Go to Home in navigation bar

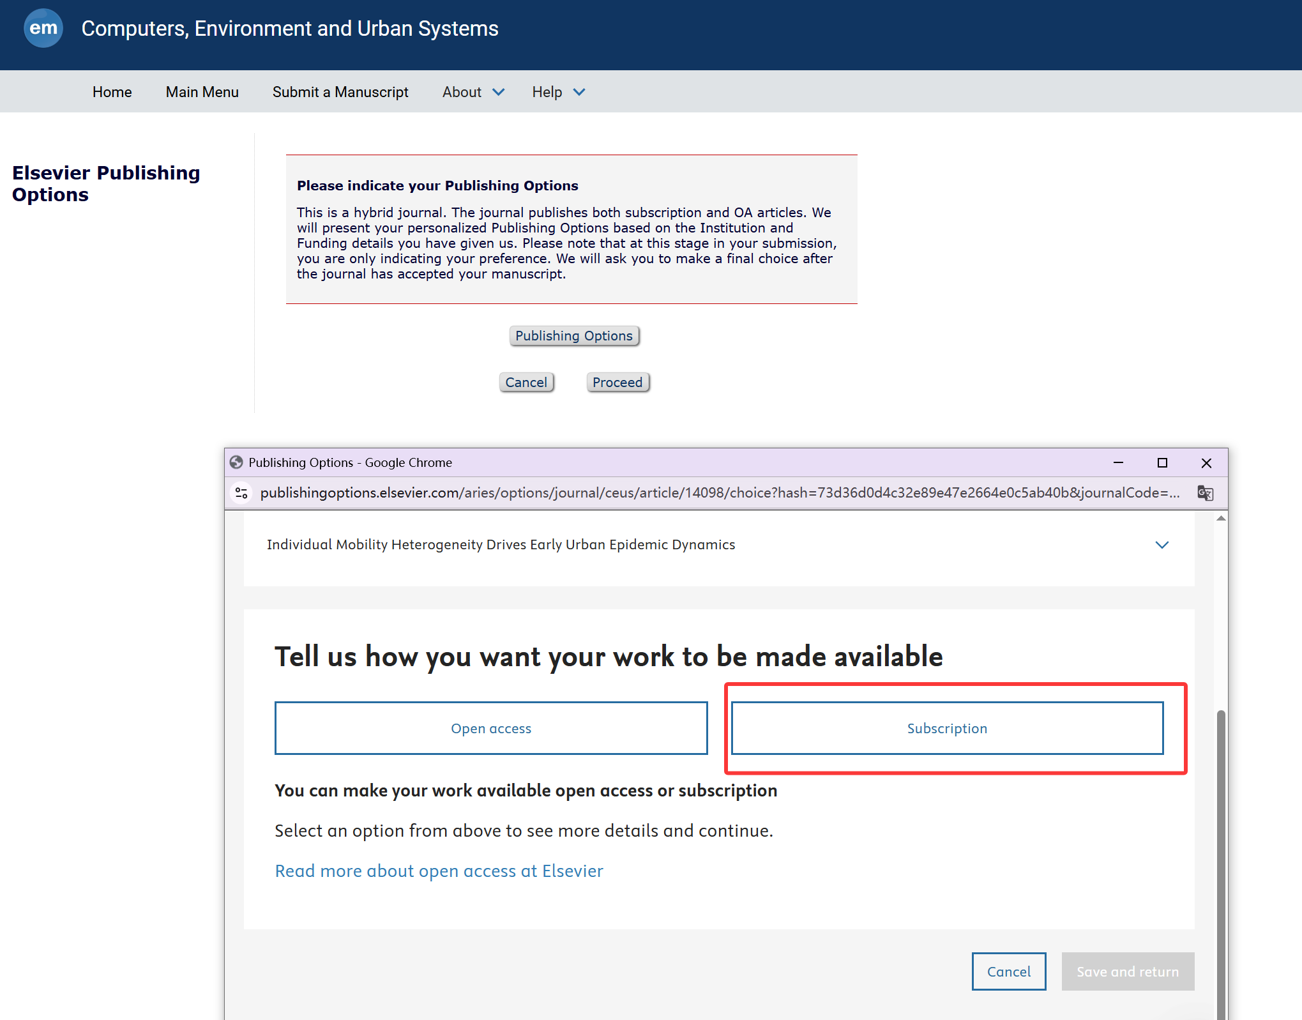tap(112, 92)
